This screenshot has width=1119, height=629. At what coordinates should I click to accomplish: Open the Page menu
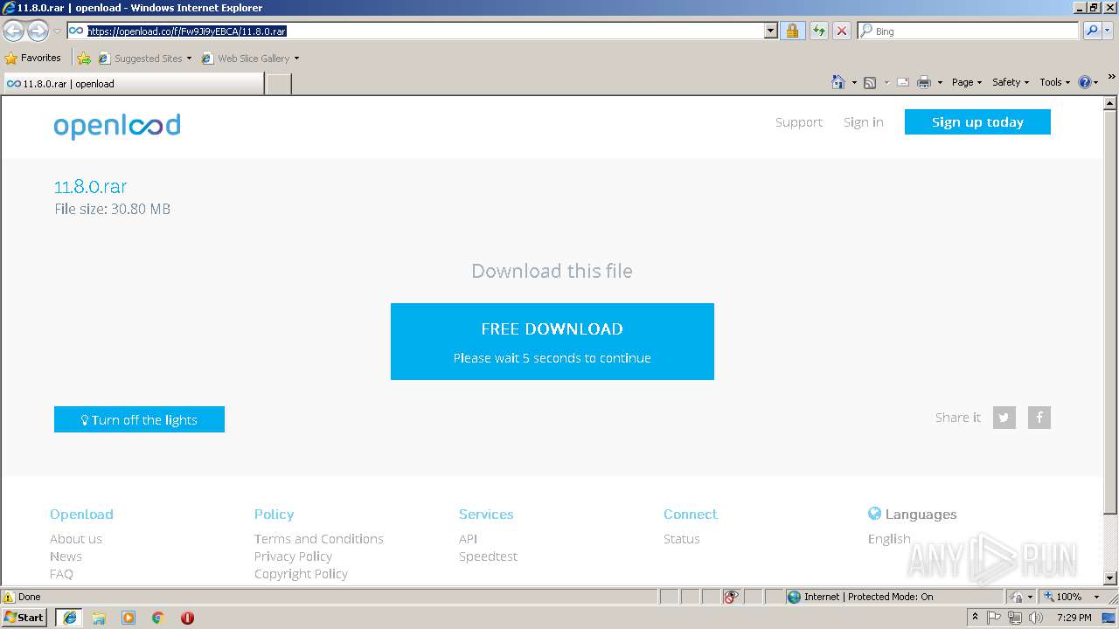966,82
